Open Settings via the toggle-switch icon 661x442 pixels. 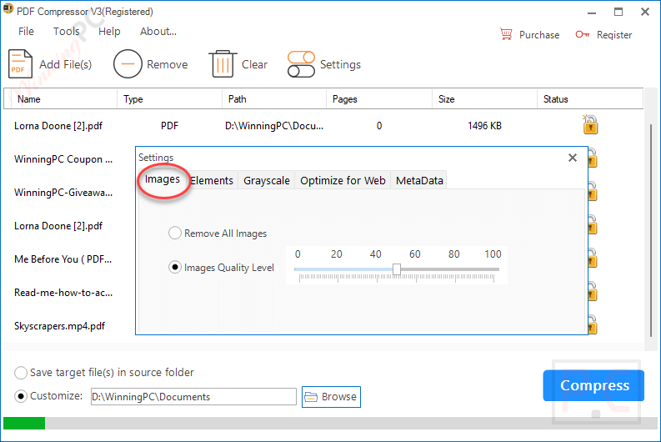[x=301, y=64]
